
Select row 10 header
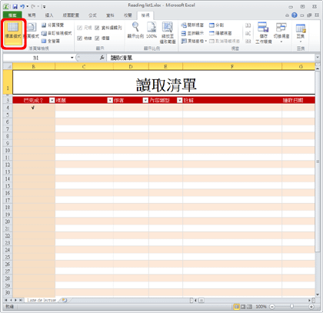[8, 150]
